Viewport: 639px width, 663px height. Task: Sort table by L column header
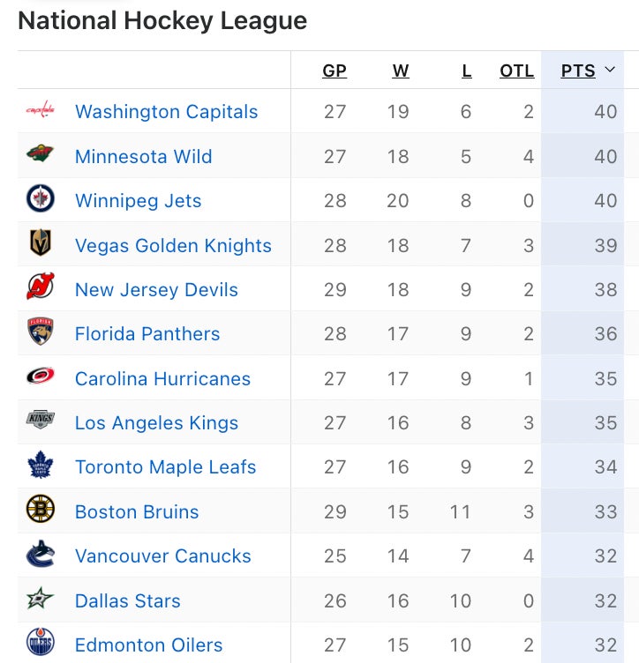pos(467,71)
